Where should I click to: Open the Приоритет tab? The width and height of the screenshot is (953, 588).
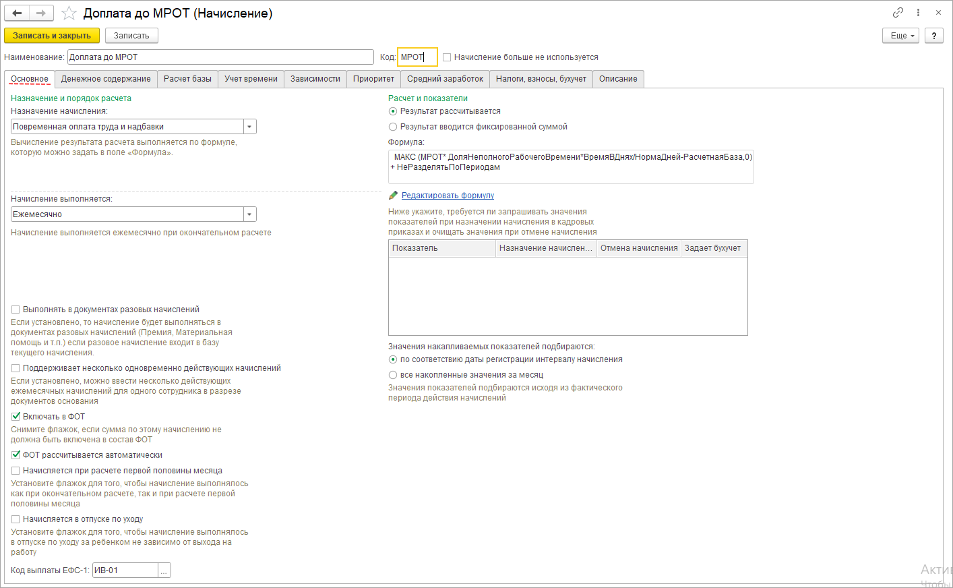tap(373, 79)
